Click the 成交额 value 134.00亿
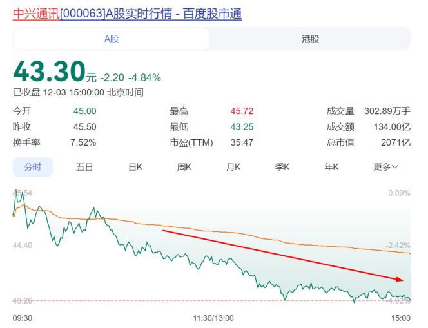The width and height of the screenshot is (428, 328). pos(392,126)
